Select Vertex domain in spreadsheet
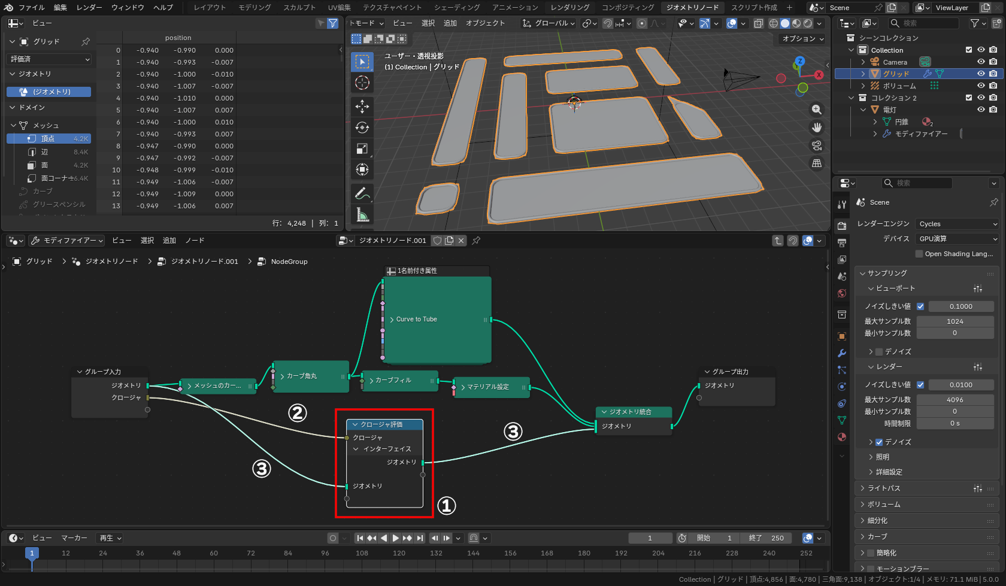The image size is (1006, 586). pos(48,138)
